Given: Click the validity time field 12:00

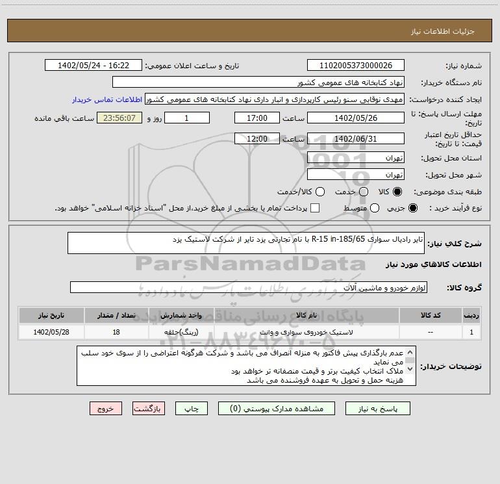Looking at the screenshot, I should pyautogui.click(x=257, y=138).
